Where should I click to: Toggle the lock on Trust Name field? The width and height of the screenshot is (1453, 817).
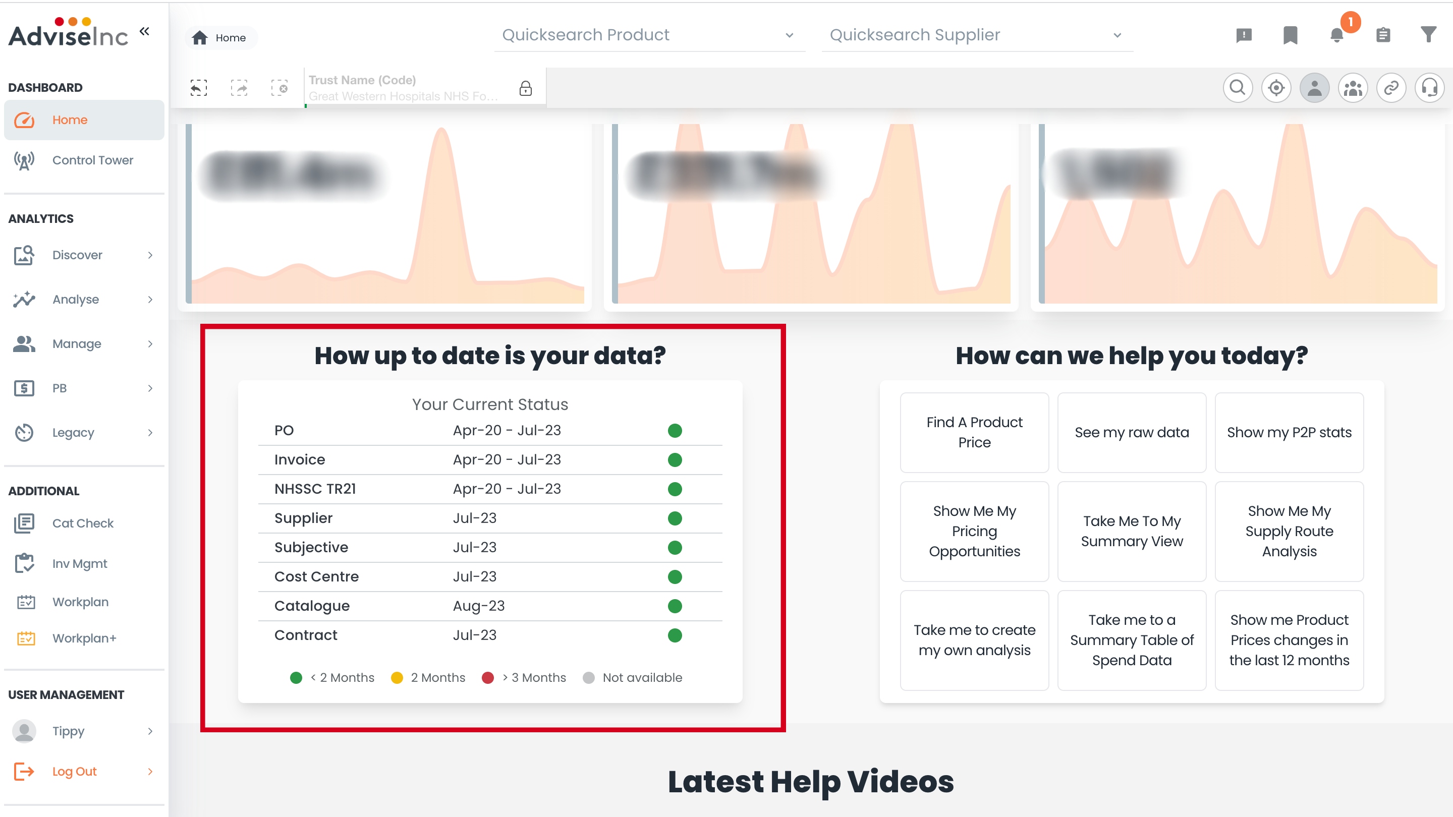525,89
